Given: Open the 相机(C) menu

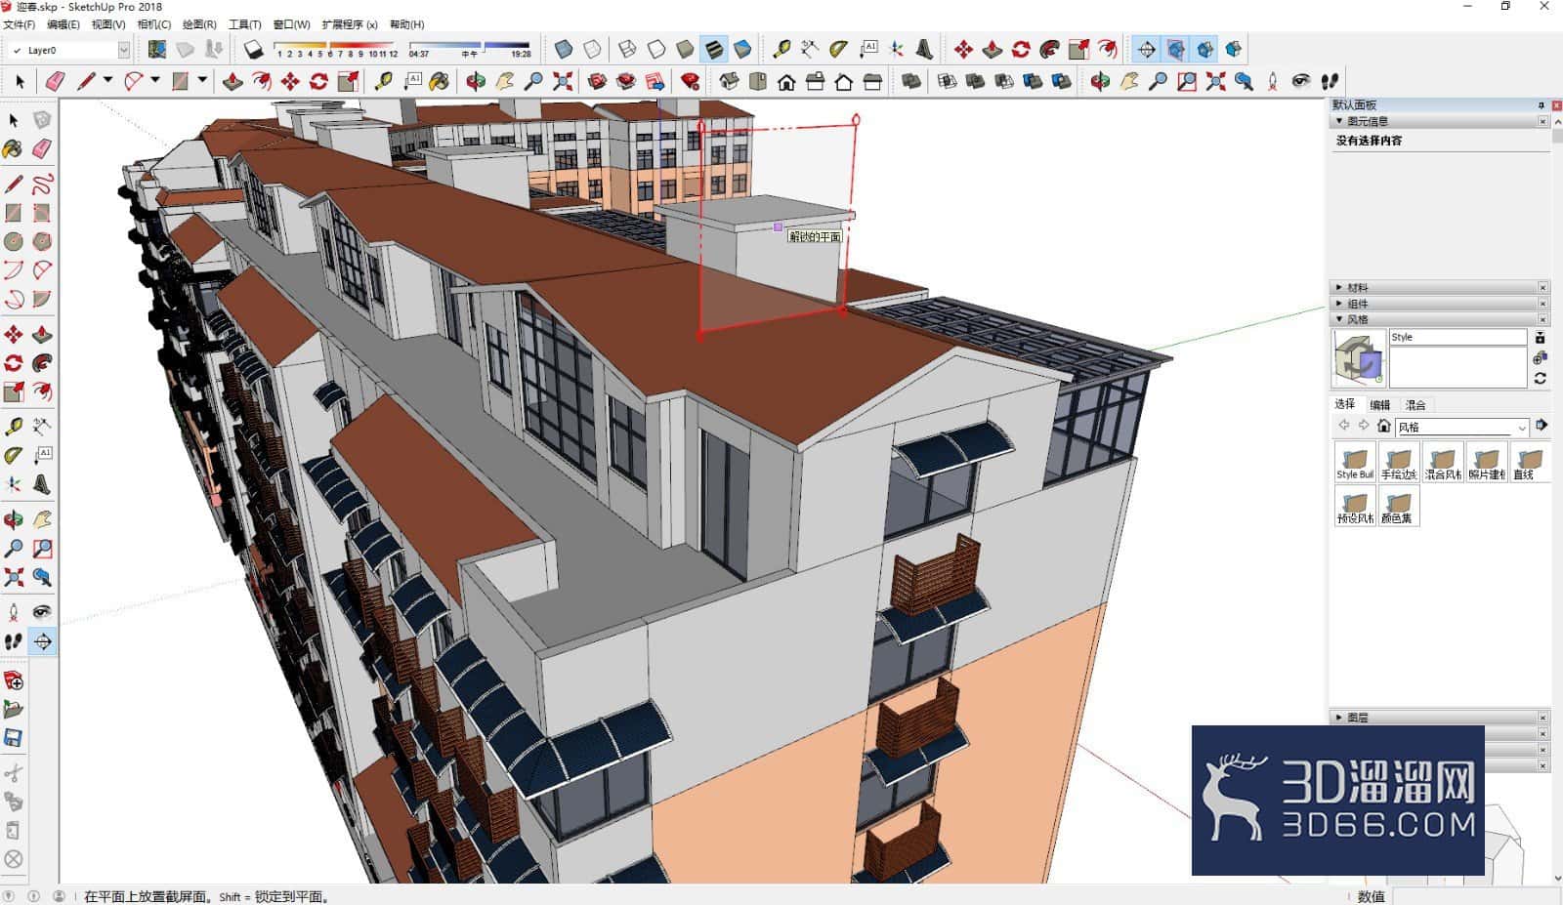Looking at the screenshot, I should pyautogui.click(x=153, y=24).
